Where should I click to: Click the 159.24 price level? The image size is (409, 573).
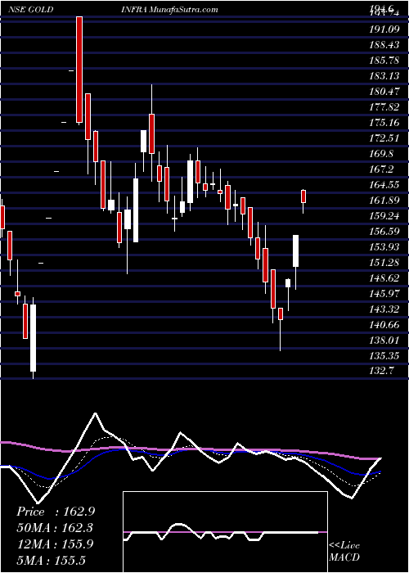point(384,216)
